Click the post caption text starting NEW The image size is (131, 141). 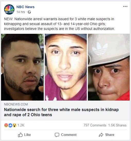coord(59,24)
